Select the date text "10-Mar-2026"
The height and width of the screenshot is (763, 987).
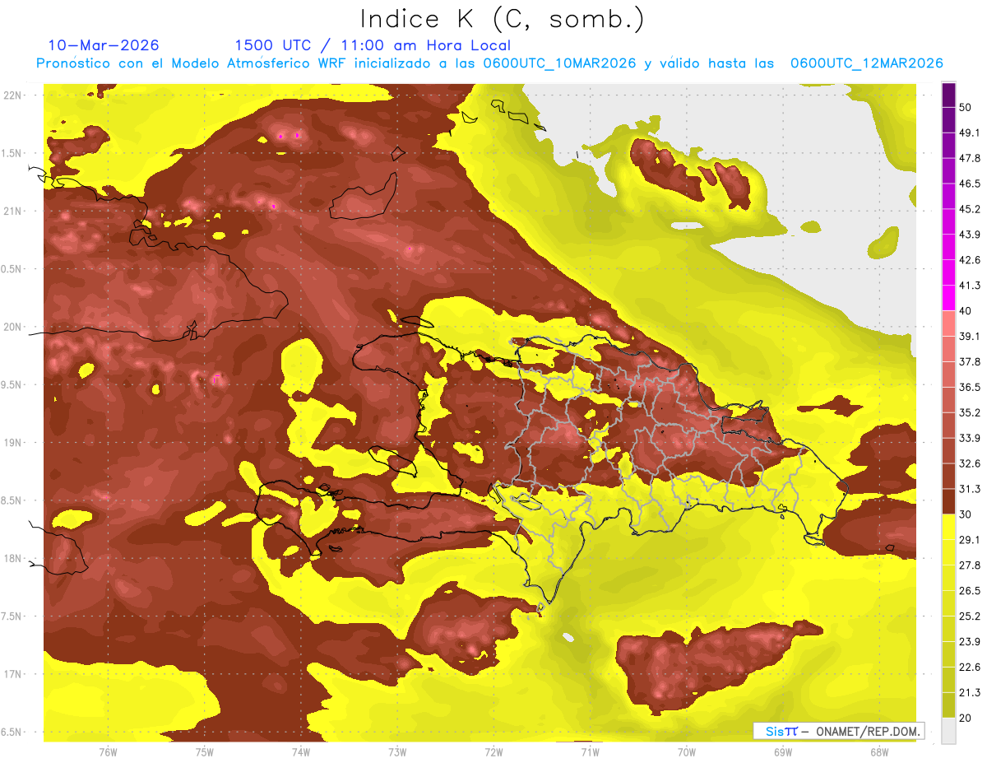104,45
